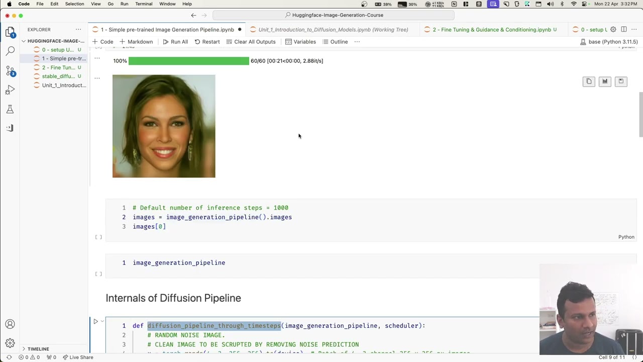Image resolution: width=643 pixels, height=362 pixels.
Task: Collapse the HUGGINGFACE-IMAGE folder section
Action: tap(53, 41)
